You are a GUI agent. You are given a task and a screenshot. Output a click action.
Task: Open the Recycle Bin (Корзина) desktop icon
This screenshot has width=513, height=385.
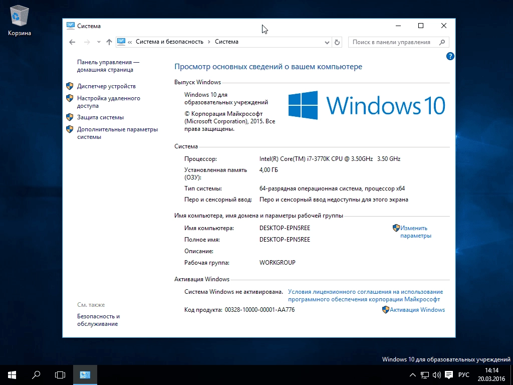(x=20, y=21)
